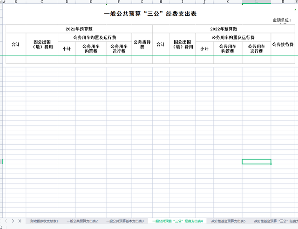Open the 一般公共预算基本支出表3 sheet tab
298x229 pixels.
pos(125,221)
